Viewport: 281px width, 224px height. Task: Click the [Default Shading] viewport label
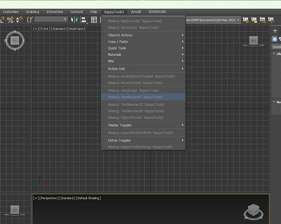pyautogui.click(x=88, y=198)
